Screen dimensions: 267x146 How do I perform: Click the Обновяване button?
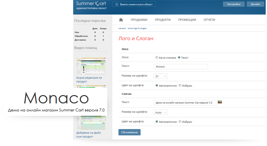pyautogui.click(x=129, y=132)
